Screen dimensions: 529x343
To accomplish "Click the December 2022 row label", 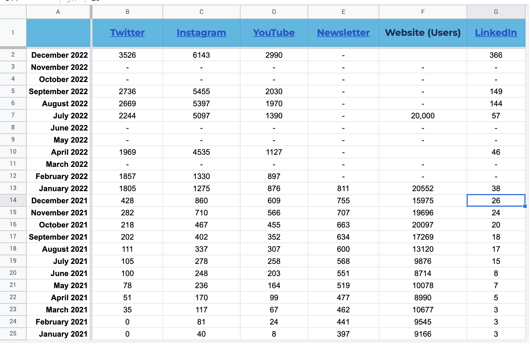I will point(59,55).
